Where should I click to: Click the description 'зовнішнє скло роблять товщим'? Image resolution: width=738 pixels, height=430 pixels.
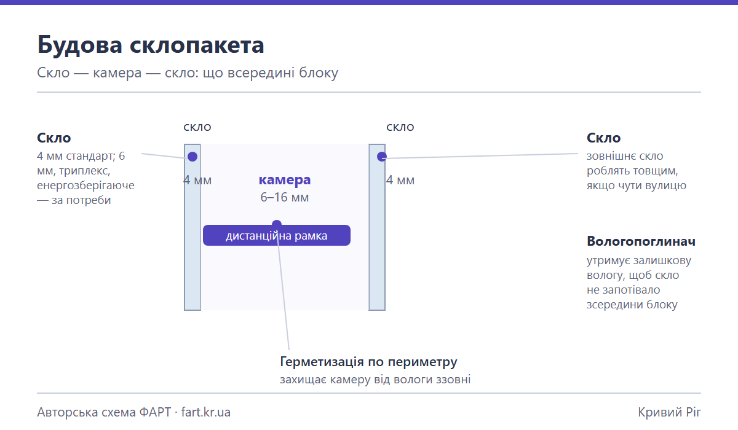[x=637, y=171]
